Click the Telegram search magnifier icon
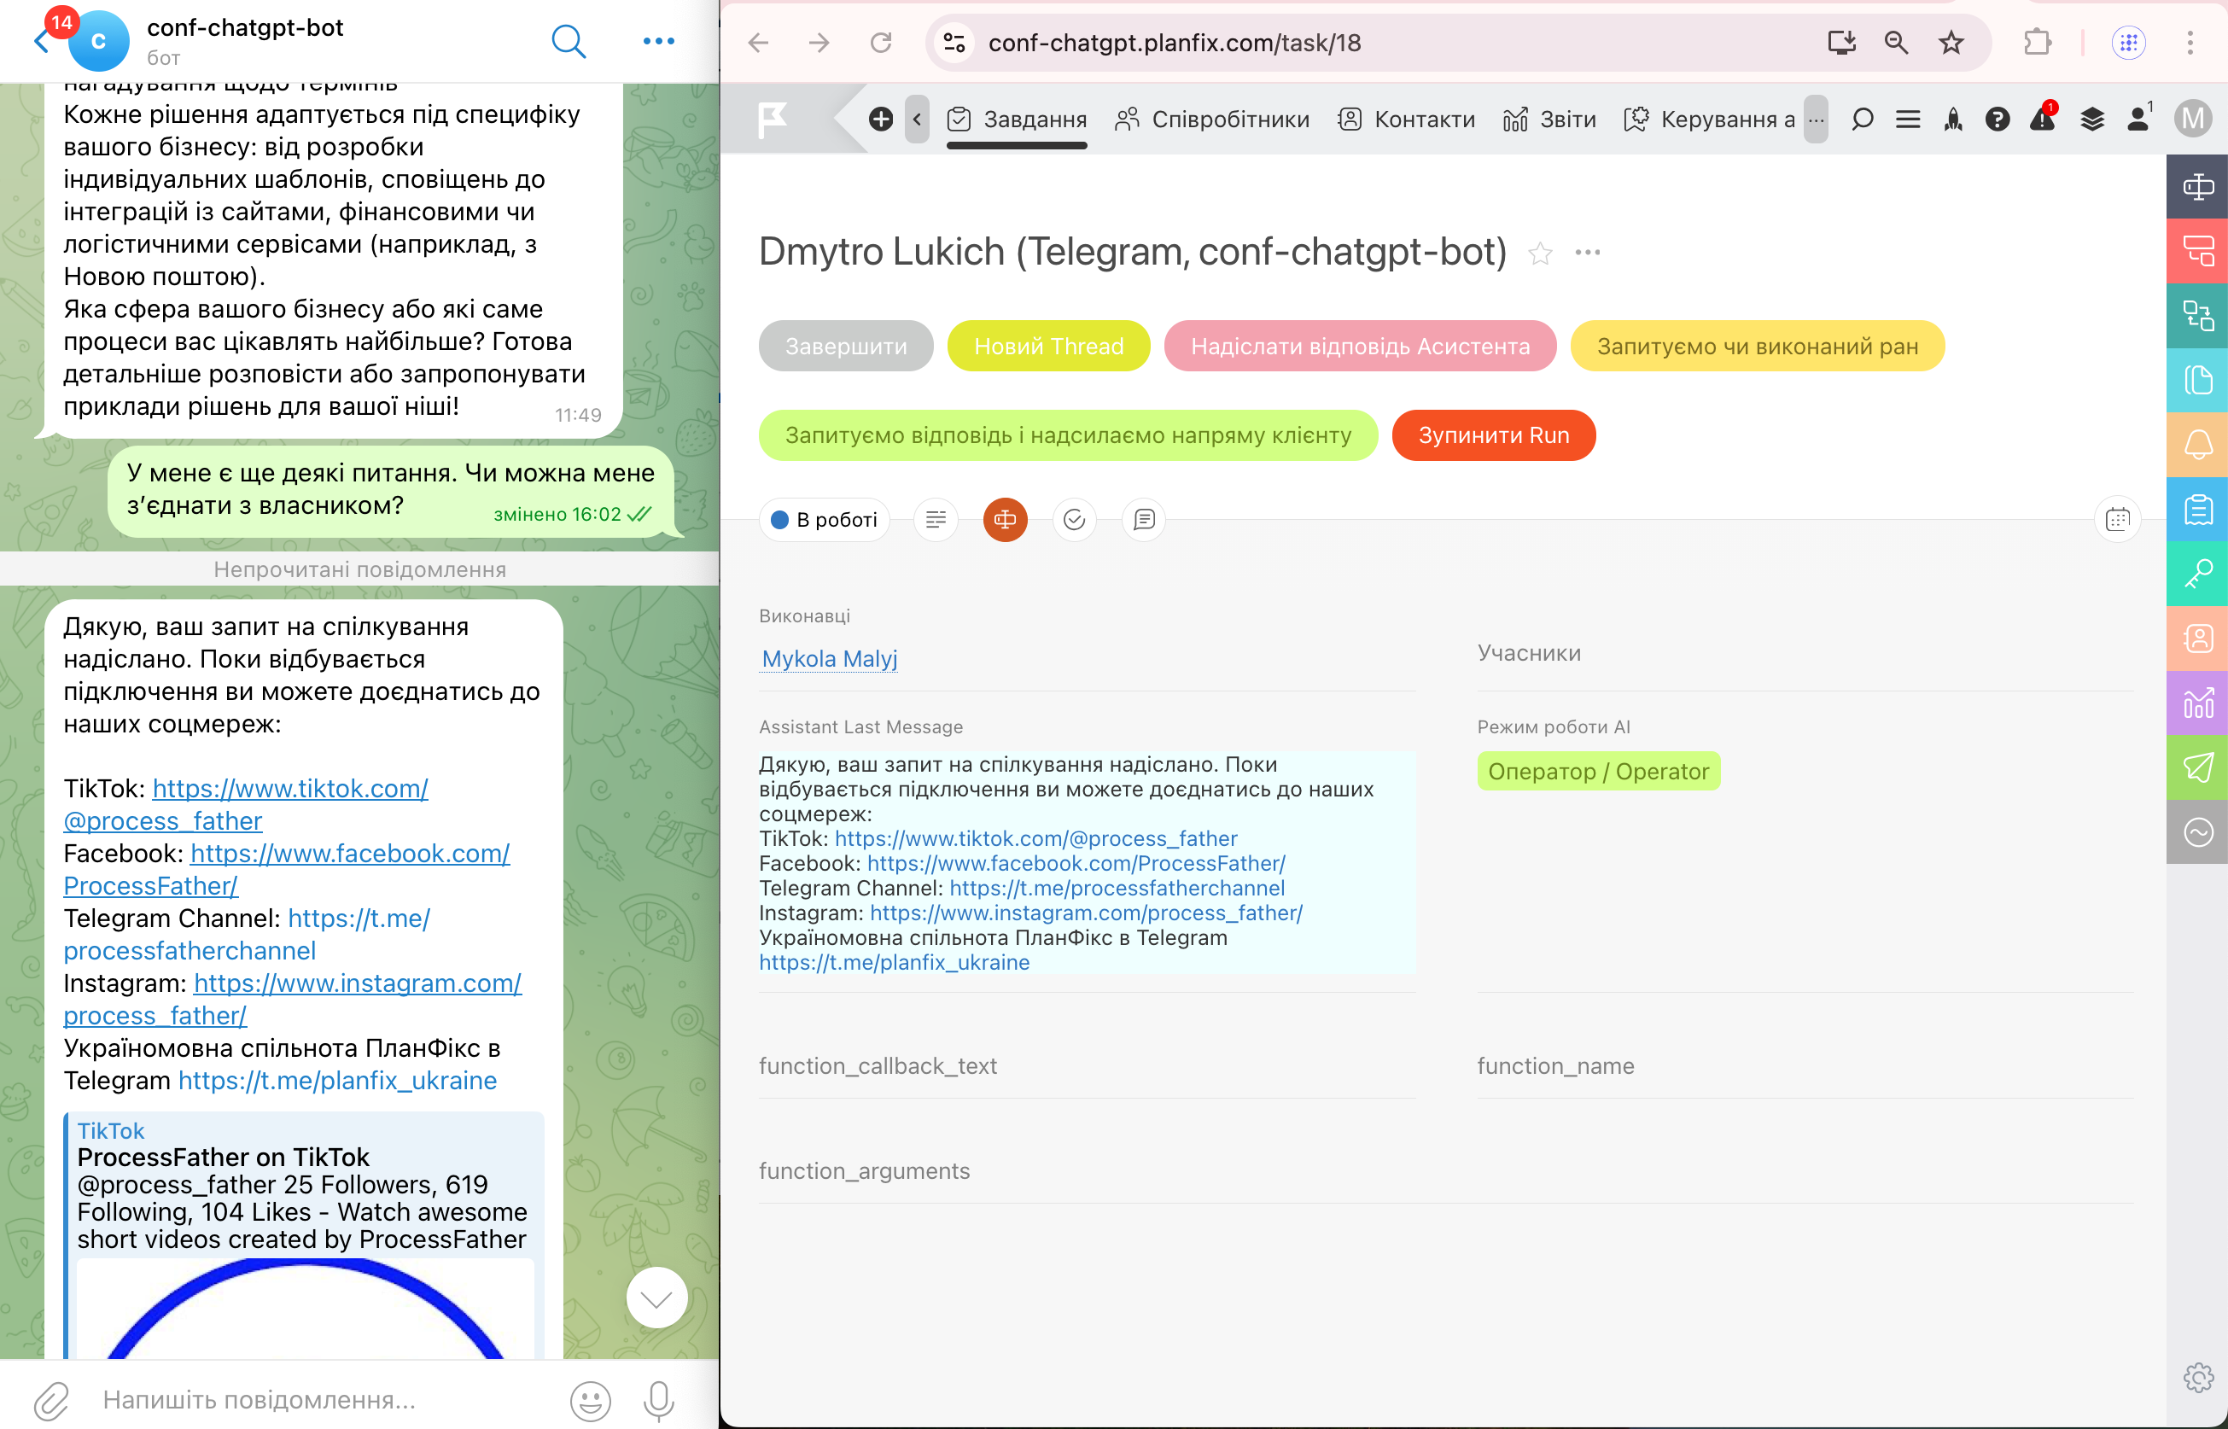 [568, 41]
